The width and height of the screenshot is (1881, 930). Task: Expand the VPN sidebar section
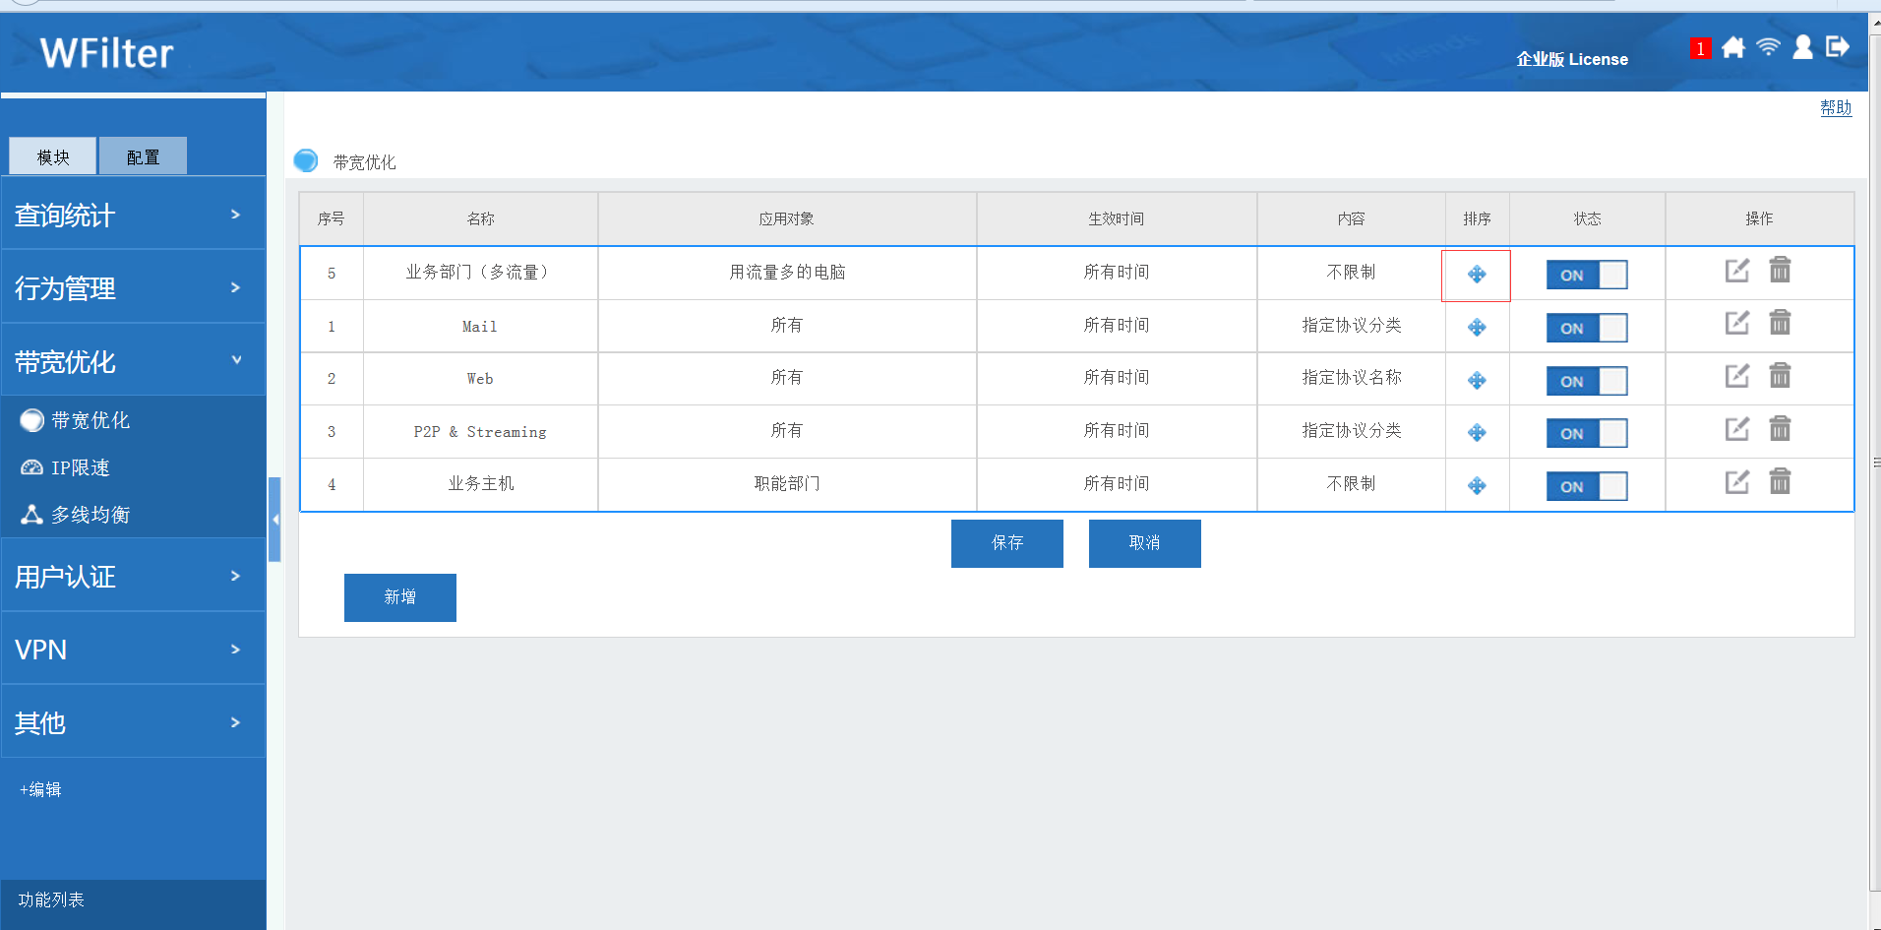(x=133, y=650)
